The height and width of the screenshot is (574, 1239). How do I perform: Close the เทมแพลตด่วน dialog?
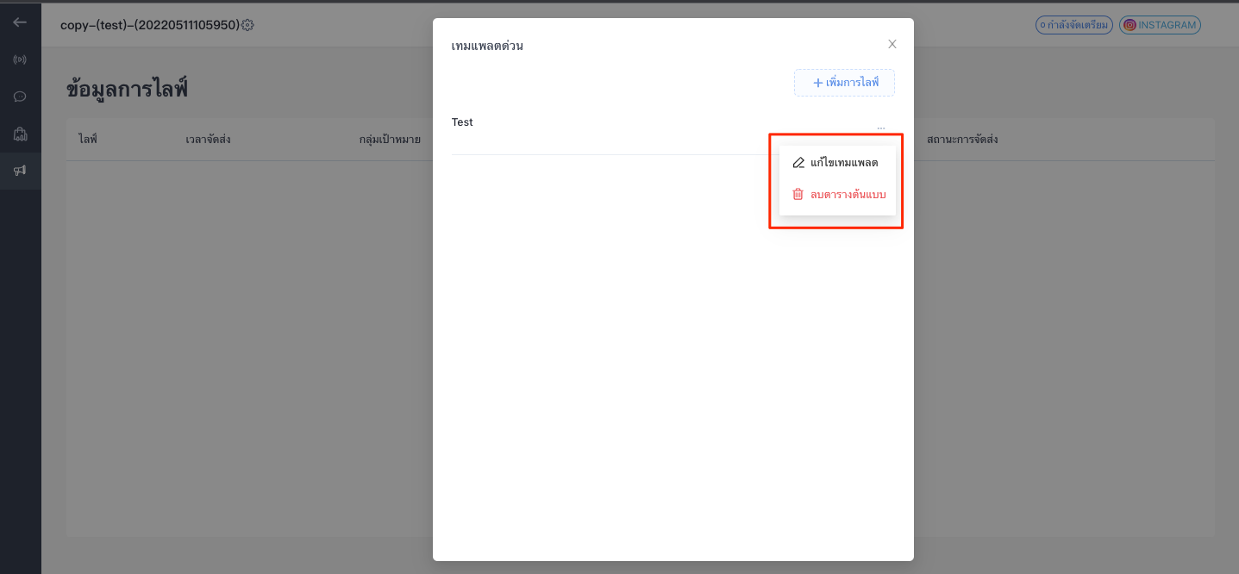coord(892,44)
